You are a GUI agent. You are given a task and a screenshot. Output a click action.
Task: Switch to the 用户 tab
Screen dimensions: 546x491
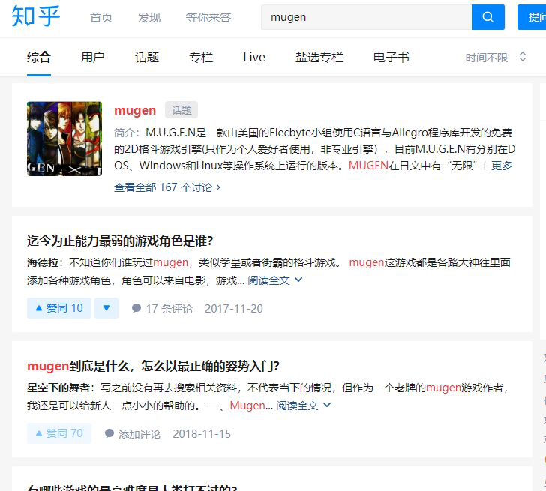(x=93, y=58)
